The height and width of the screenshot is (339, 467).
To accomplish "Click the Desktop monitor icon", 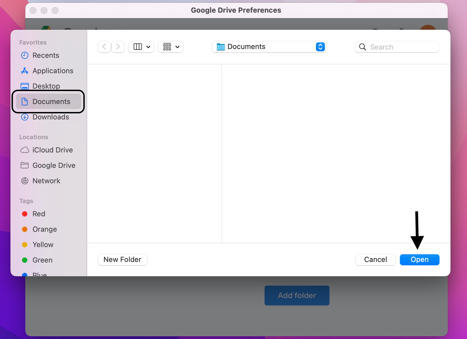I will [x=25, y=86].
